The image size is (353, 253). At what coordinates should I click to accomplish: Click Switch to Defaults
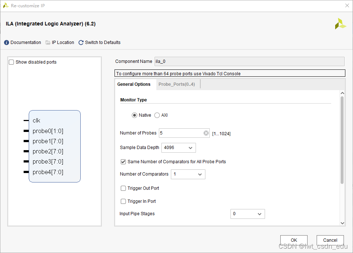[x=103, y=43]
